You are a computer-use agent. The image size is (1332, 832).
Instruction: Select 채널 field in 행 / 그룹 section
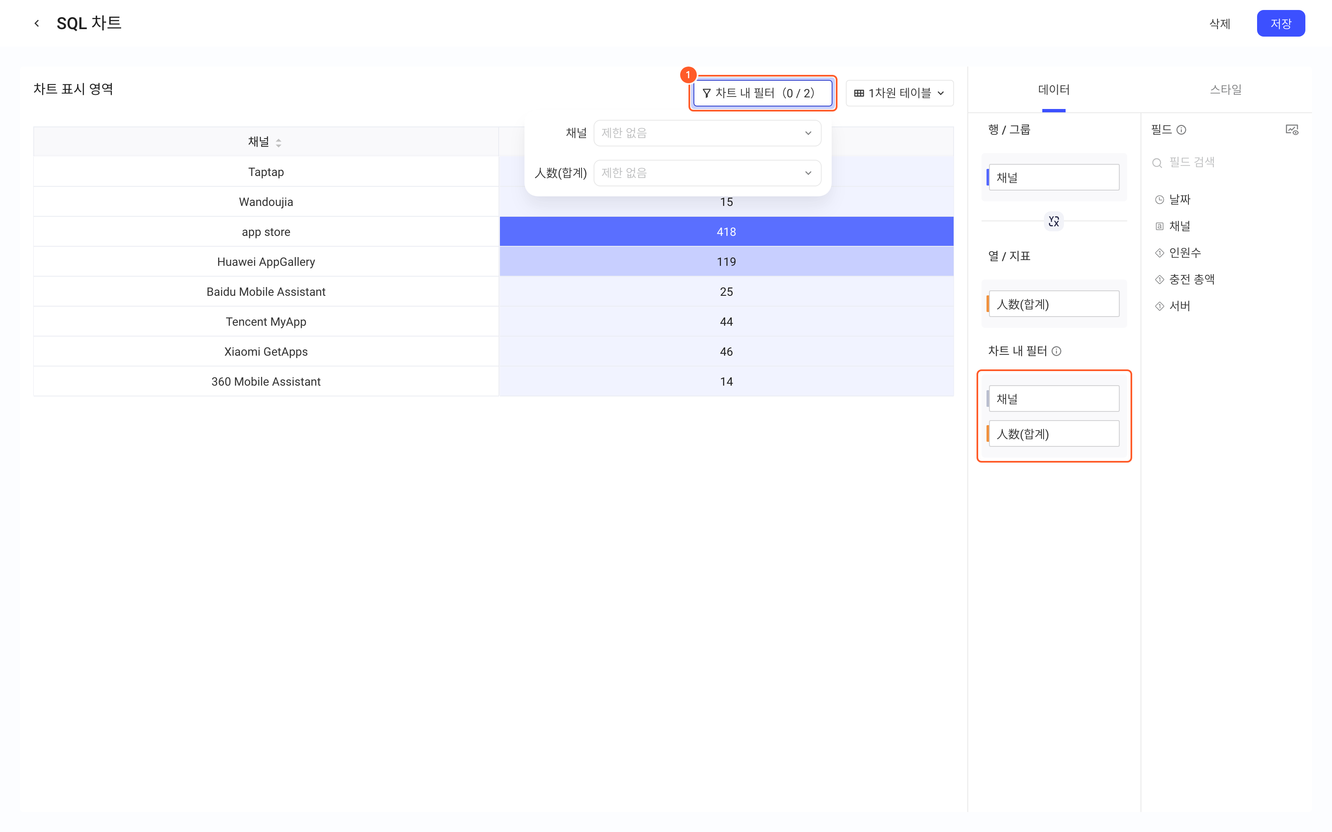1054,178
